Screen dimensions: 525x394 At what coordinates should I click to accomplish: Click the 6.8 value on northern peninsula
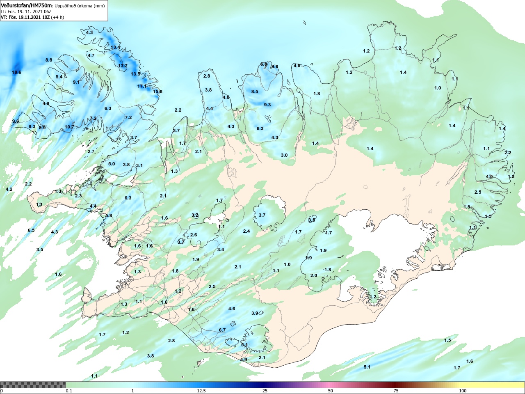[264, 64]
